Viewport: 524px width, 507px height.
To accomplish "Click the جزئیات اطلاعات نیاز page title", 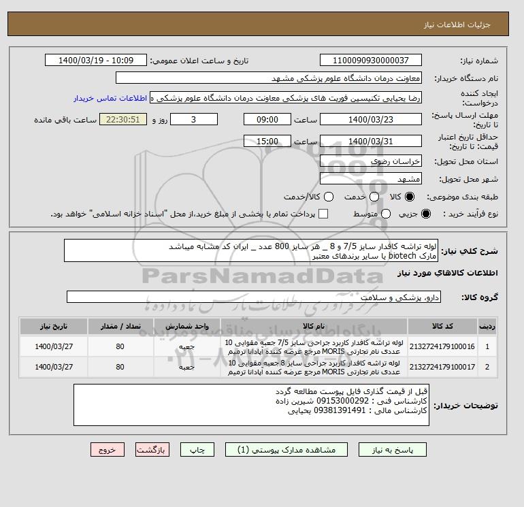I will [457, 24].
